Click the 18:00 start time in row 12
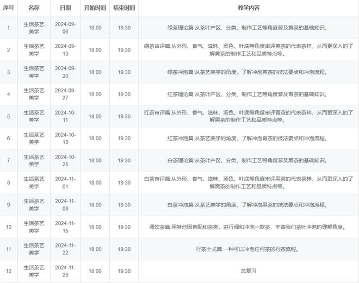This screenshot has height=283, width=359. click(x=95, y=271)
